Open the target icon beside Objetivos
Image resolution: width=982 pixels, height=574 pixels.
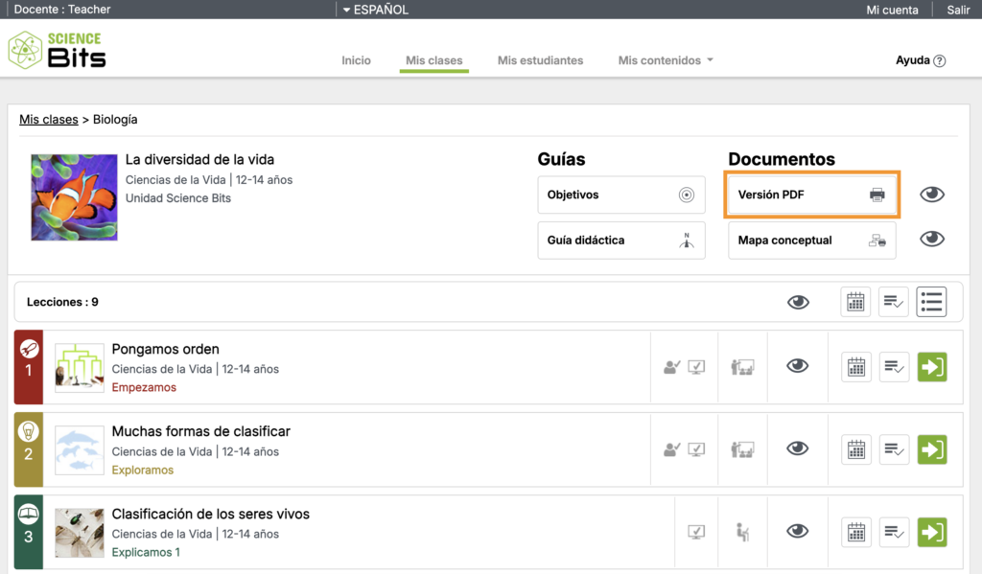pos(687,195)
